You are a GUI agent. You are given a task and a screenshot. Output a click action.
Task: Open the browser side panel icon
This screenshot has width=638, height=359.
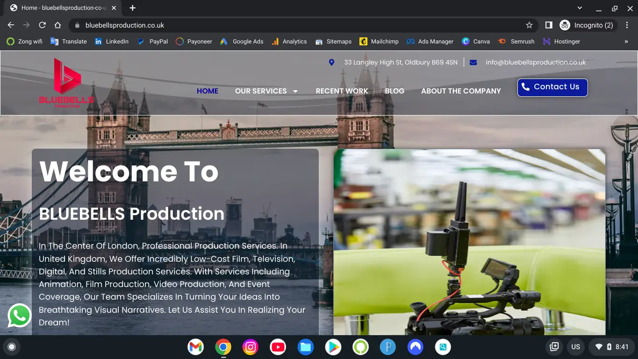pyautogui.click(x=549, y=25)
